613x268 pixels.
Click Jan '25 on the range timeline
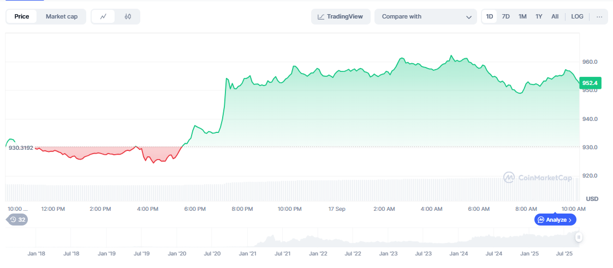pos(529,254)
